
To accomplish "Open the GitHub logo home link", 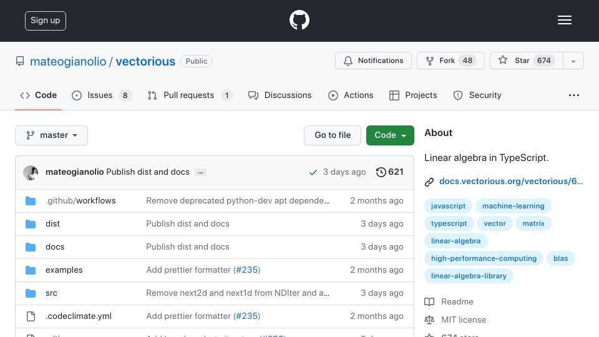I will (299, 20).
